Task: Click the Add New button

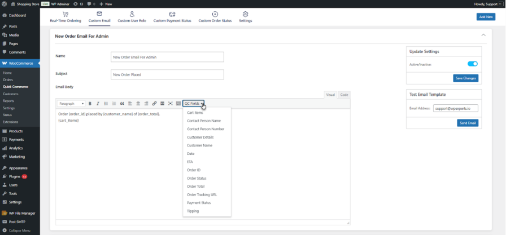Action: point(486,17)
